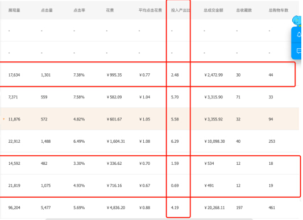Screen dimensions: 303x220
Task: Click the 点击率 column header
Action: [79, 10]
